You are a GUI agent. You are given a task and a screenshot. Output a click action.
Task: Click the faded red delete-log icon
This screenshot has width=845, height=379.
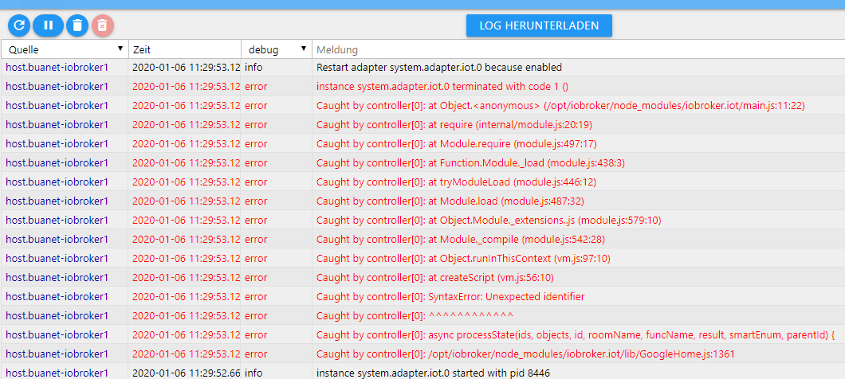tap(103, 25)
